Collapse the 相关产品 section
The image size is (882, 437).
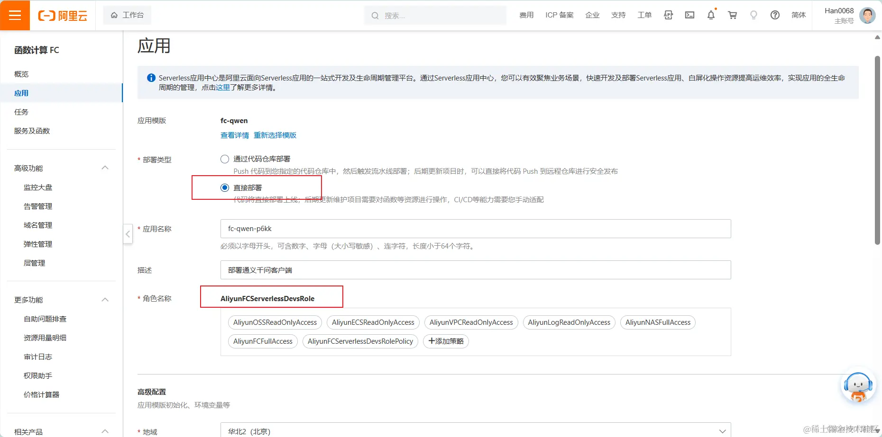tap(105, 431)
